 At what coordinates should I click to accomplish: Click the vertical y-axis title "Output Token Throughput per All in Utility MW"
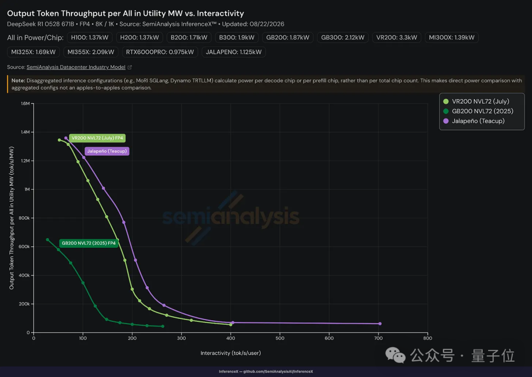point(11,218)
